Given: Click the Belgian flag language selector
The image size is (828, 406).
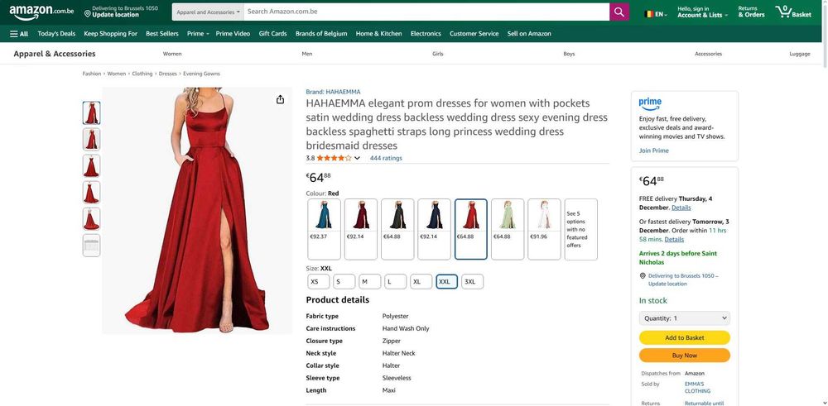Looking at the screenshot, I should click(655, 14).
